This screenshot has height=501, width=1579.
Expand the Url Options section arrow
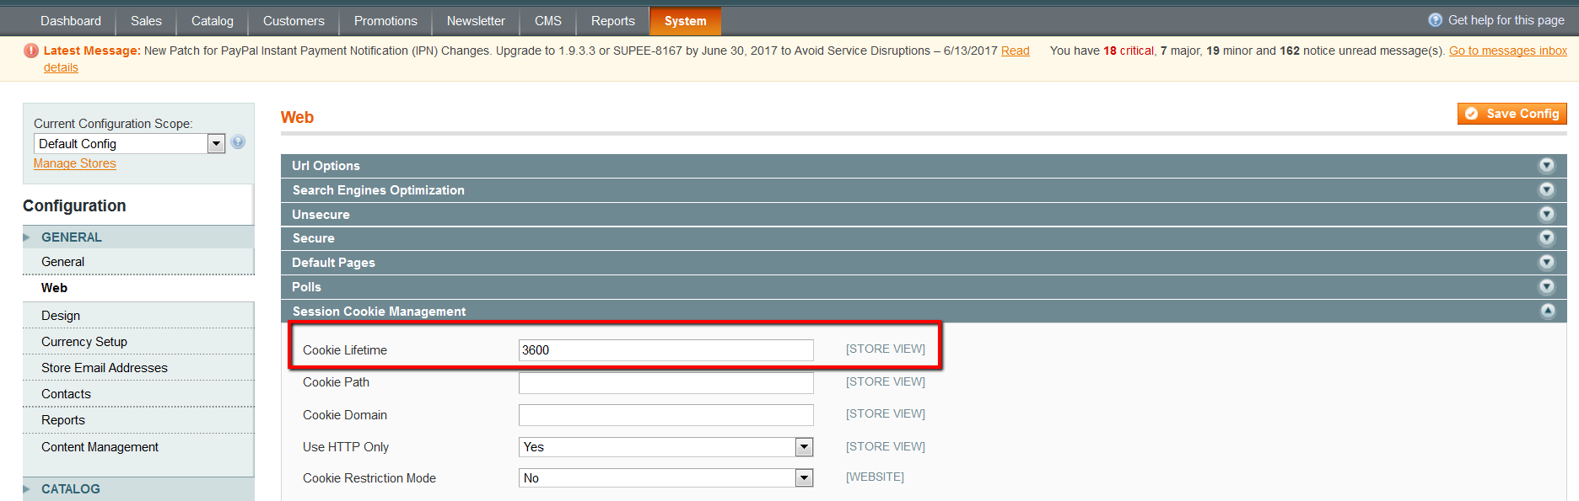coord(1547,165)
